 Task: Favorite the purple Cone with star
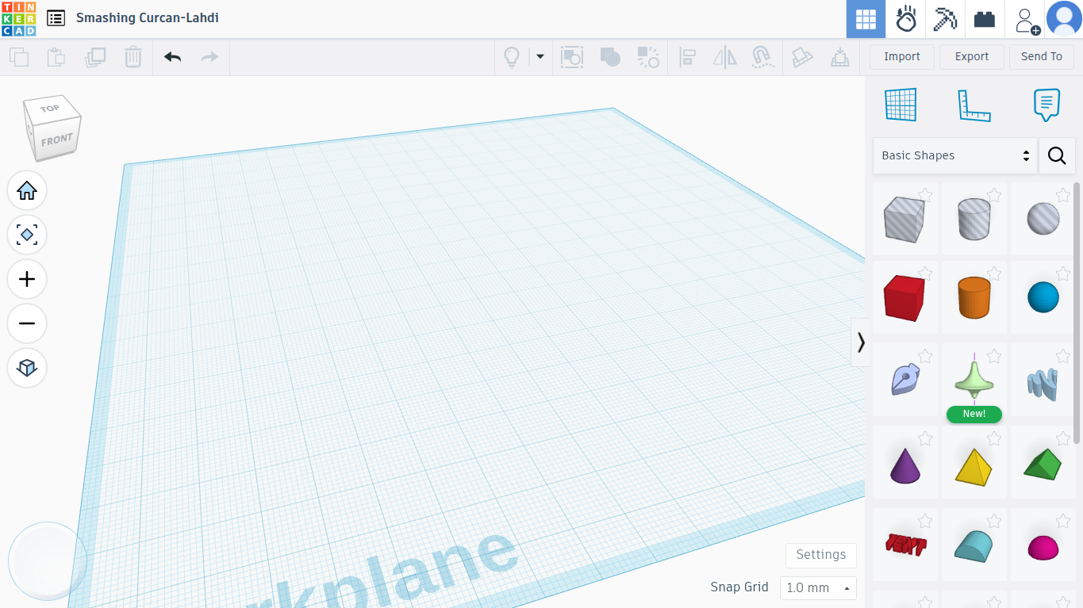click(925, 439)
